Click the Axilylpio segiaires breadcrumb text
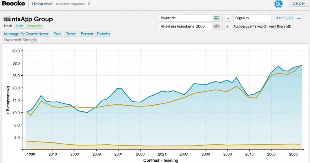The image size is (310, 163). pos(70,4)
